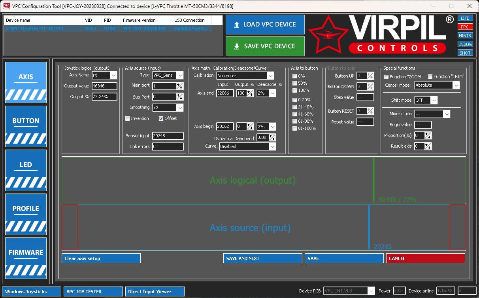
Task: Click the blue Axis source input marker
Action: (369, 227)
